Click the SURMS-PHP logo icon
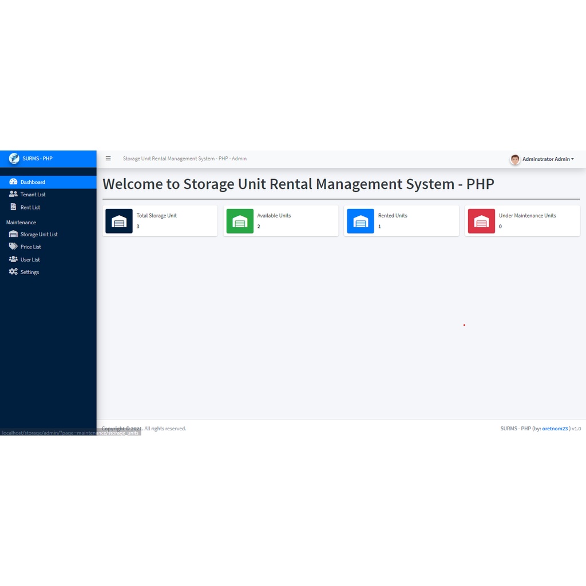Screen dimensions: 586x586 pyautogui.click(x=14, y=159)
